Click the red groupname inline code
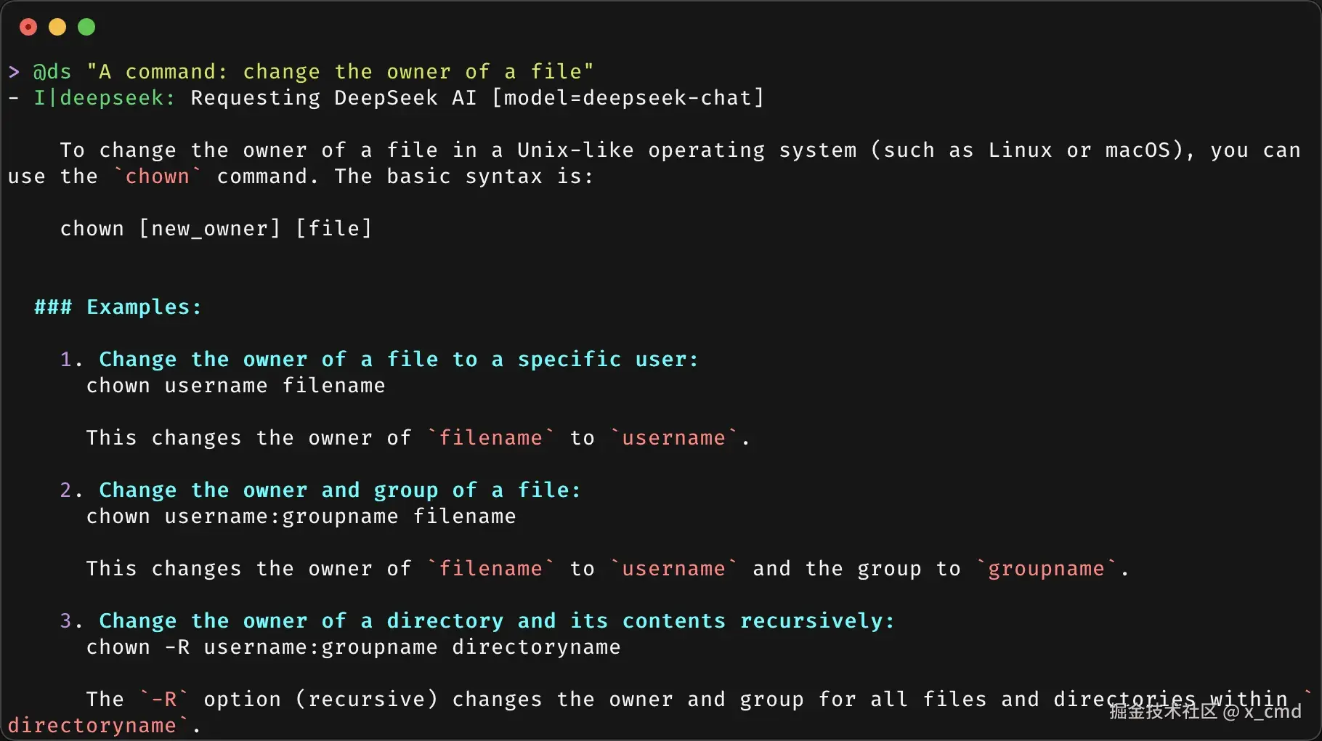 click(1046, 569)
